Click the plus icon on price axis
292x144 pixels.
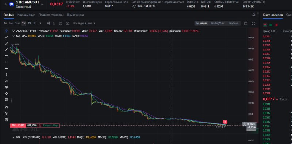245,124
